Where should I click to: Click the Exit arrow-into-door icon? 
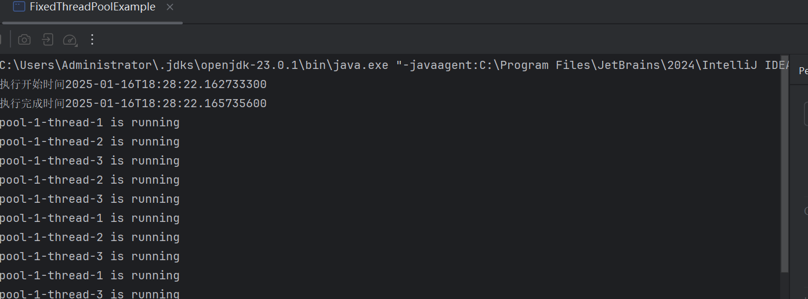click(48, 39)
